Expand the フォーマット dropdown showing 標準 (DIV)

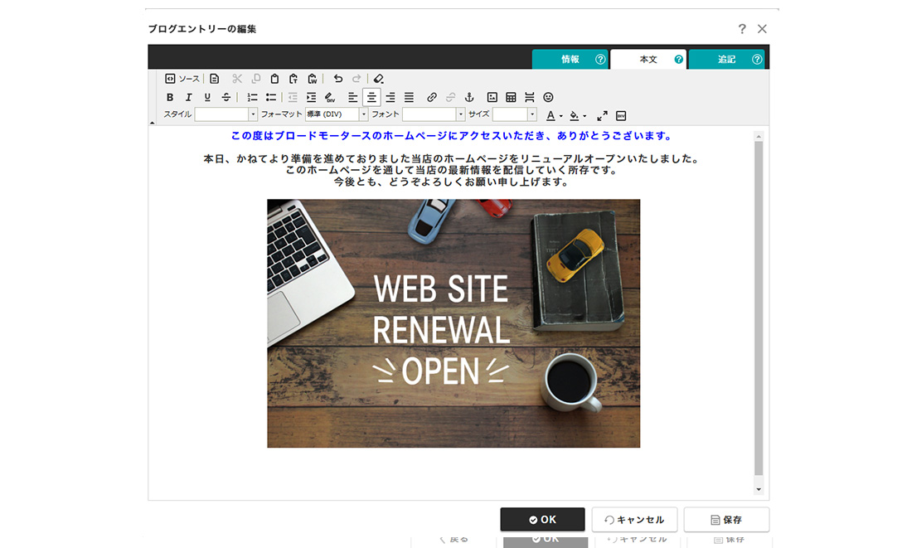tap(337, 114)
